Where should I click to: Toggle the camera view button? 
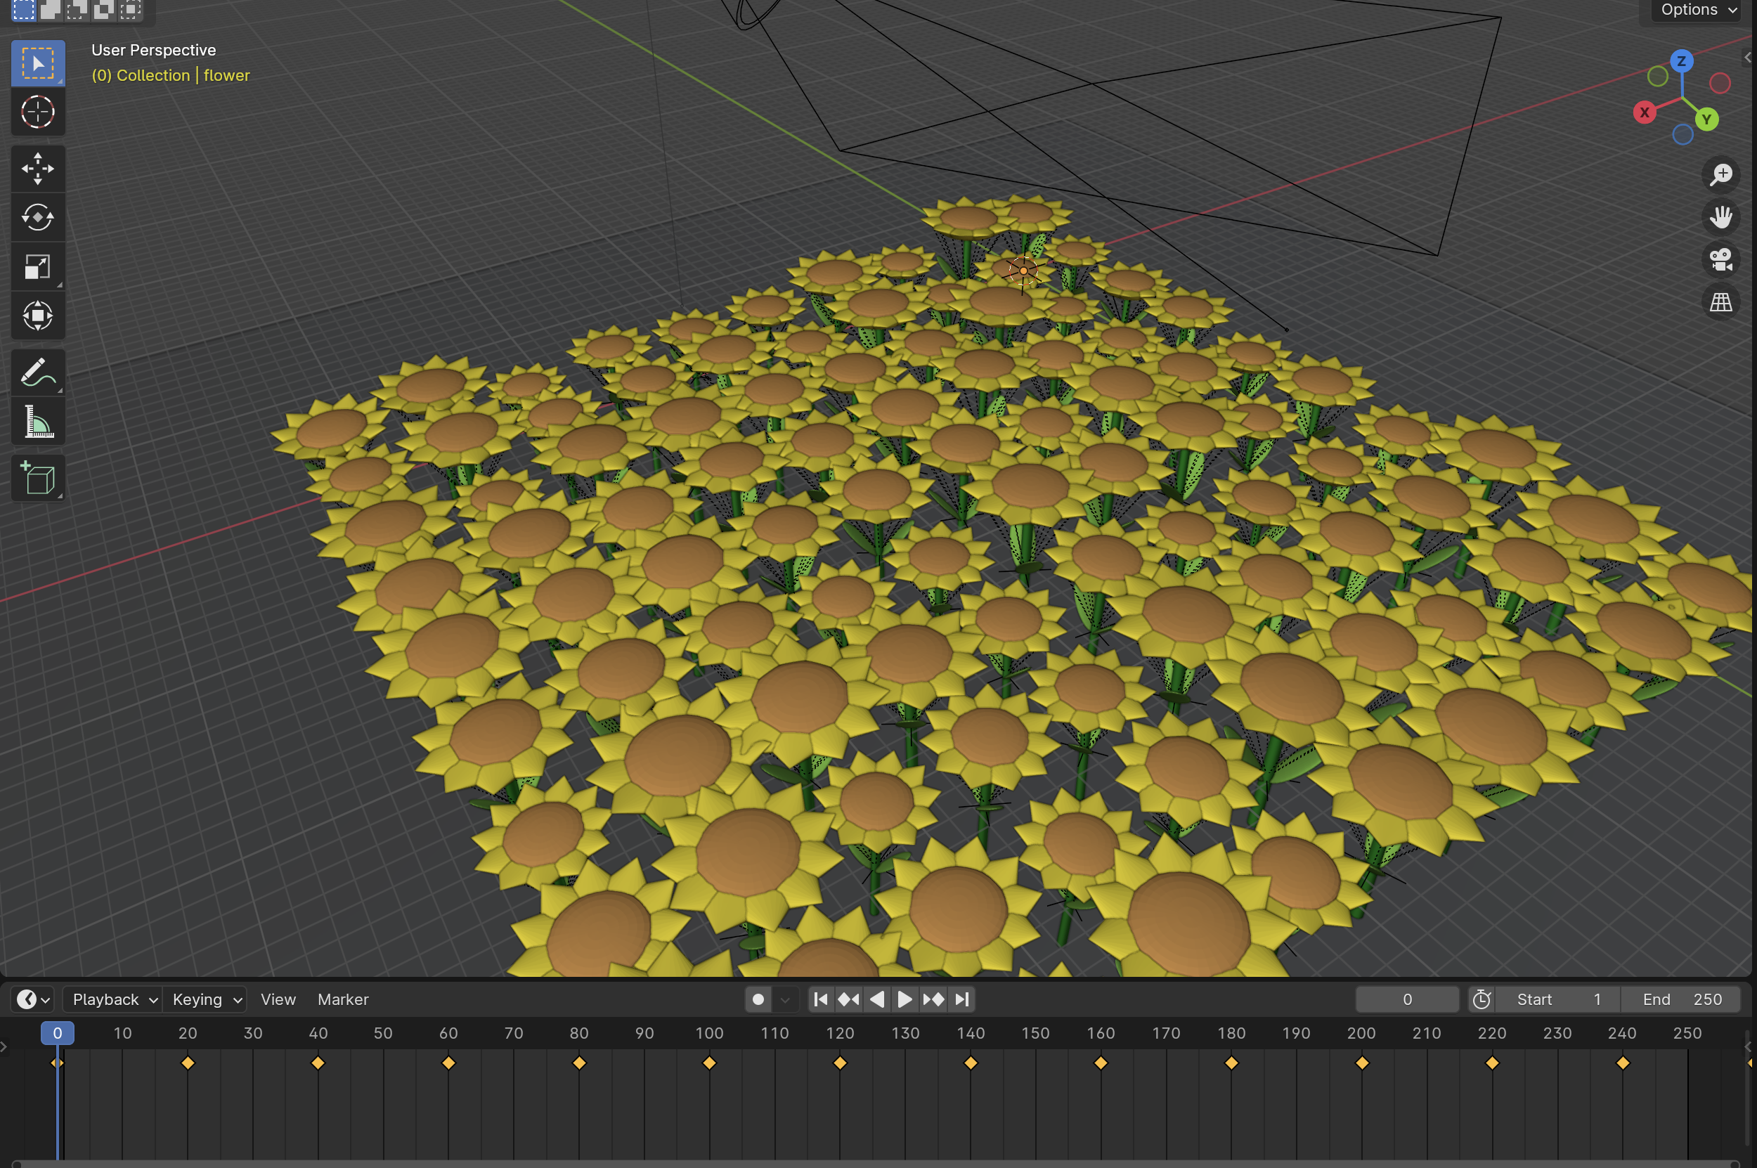1720,259
